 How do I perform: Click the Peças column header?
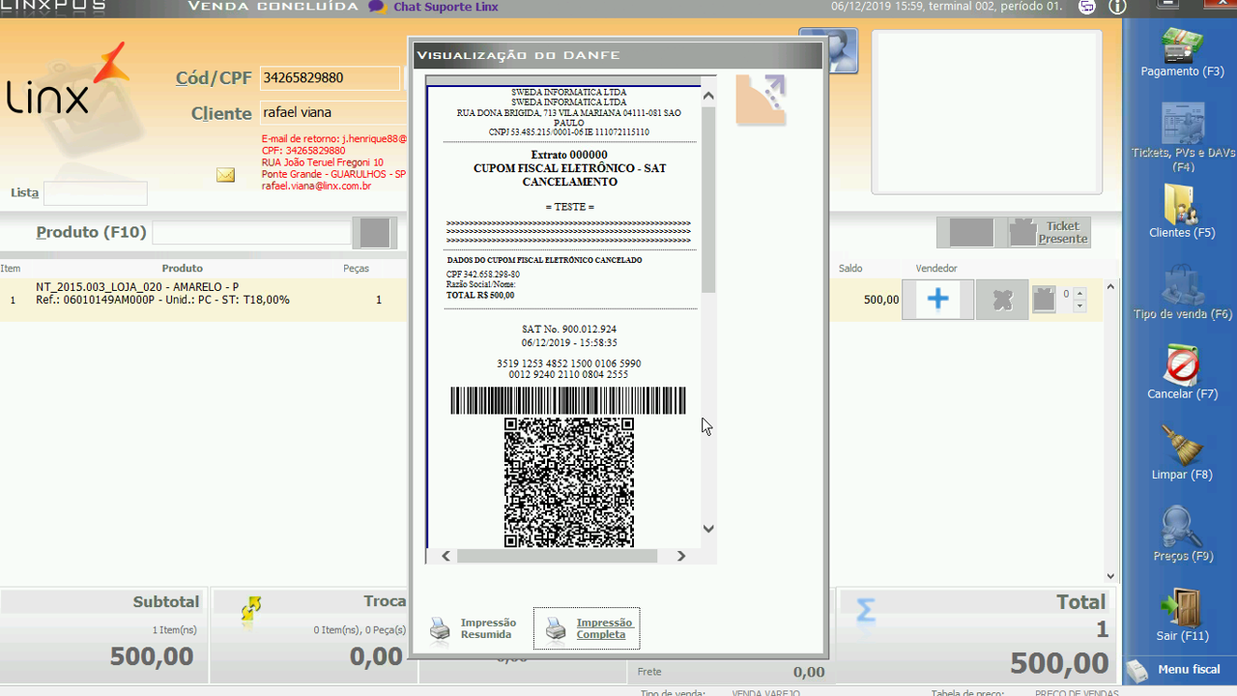coord(356,269)
